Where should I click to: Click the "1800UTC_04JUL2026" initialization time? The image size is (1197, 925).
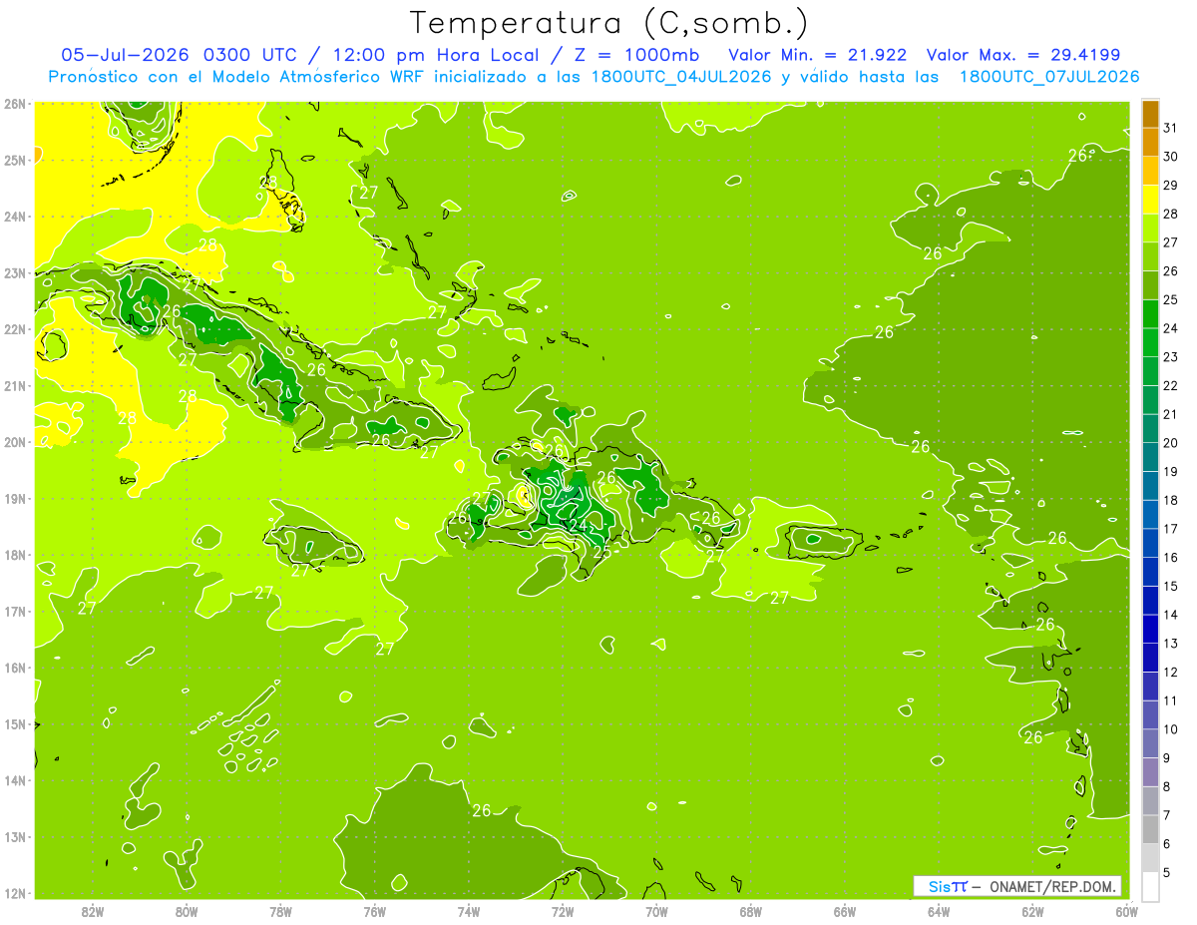click(679, 77)
